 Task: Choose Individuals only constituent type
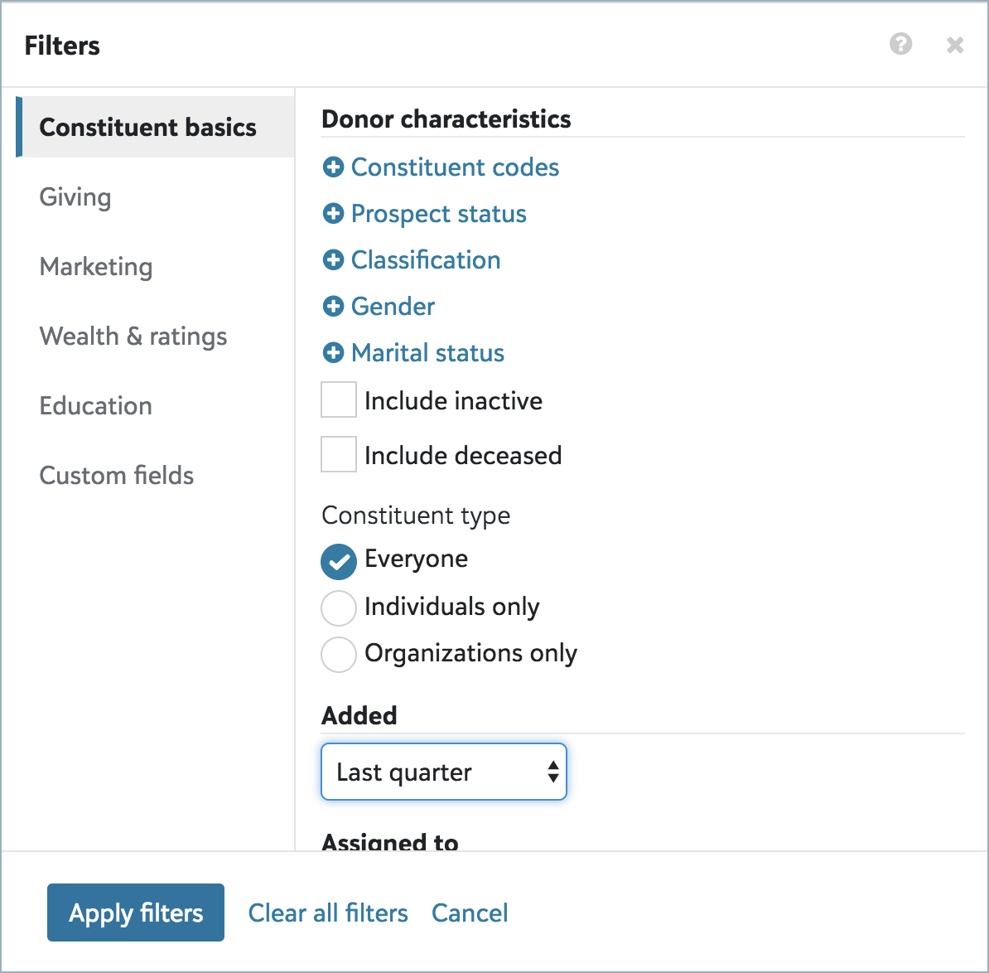(339, 608)
